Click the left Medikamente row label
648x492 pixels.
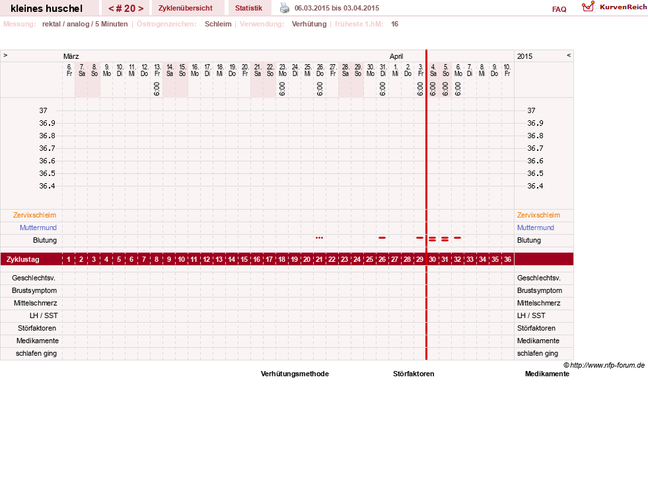38,341
